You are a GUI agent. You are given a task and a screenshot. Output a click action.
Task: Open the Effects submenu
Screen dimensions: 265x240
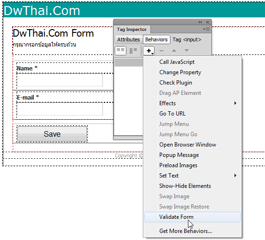(192, 103)
